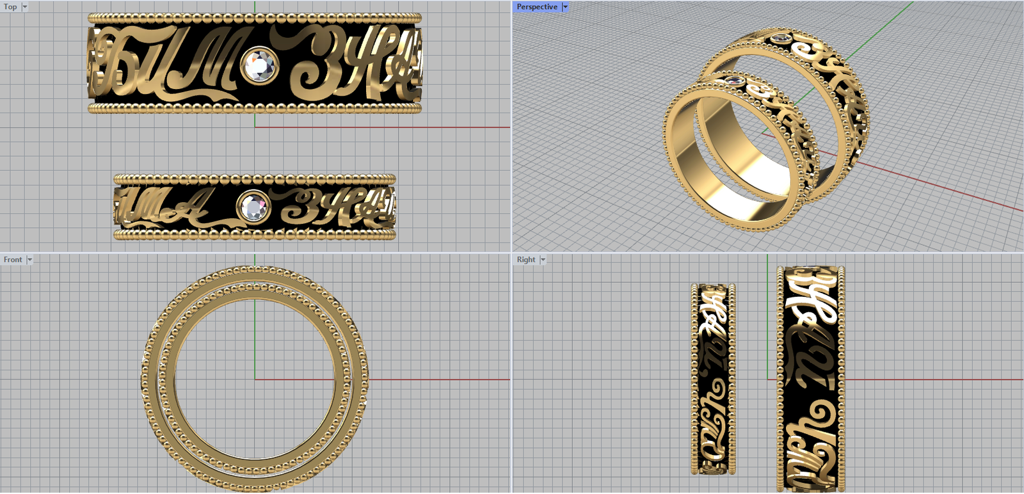Pick the narrow ring's lower beaded edge in Top view
The image size is (1024, 494).
[x=254, y=235]
